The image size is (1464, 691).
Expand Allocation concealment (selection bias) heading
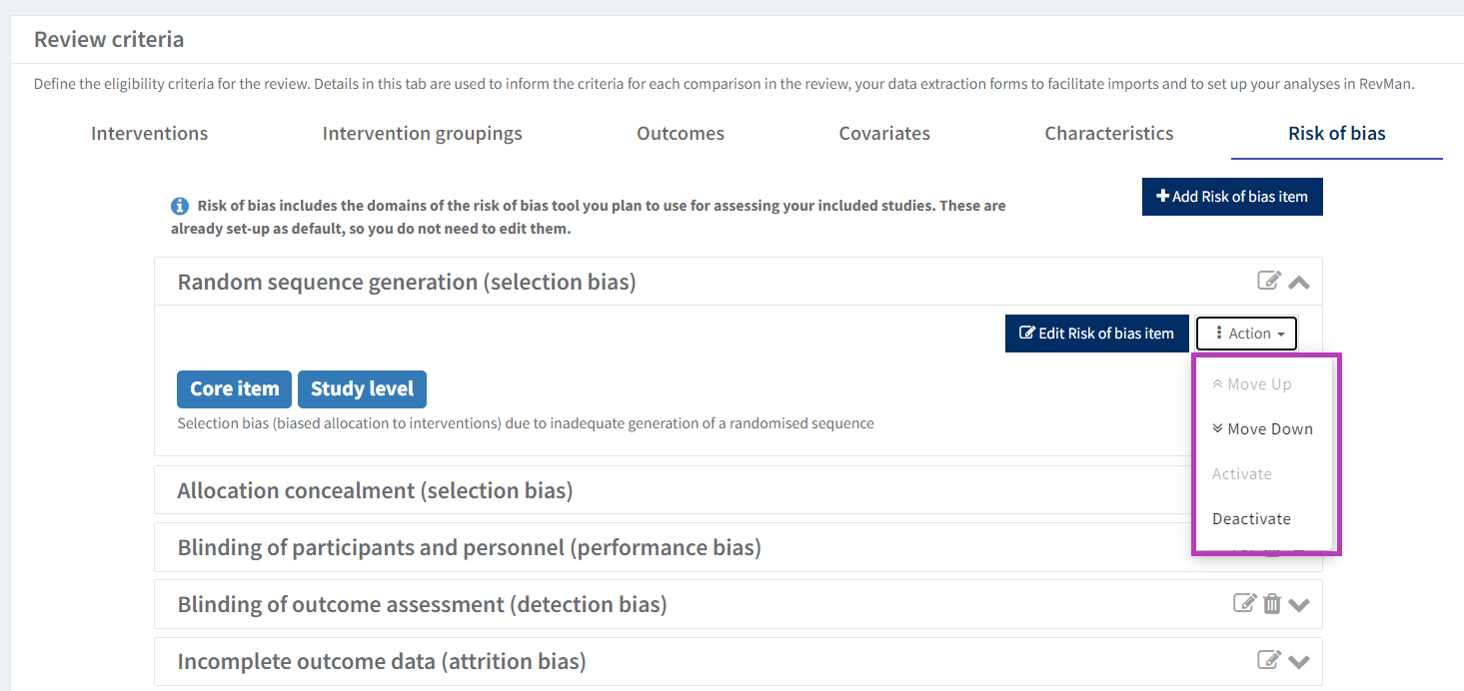coord(375,490)
